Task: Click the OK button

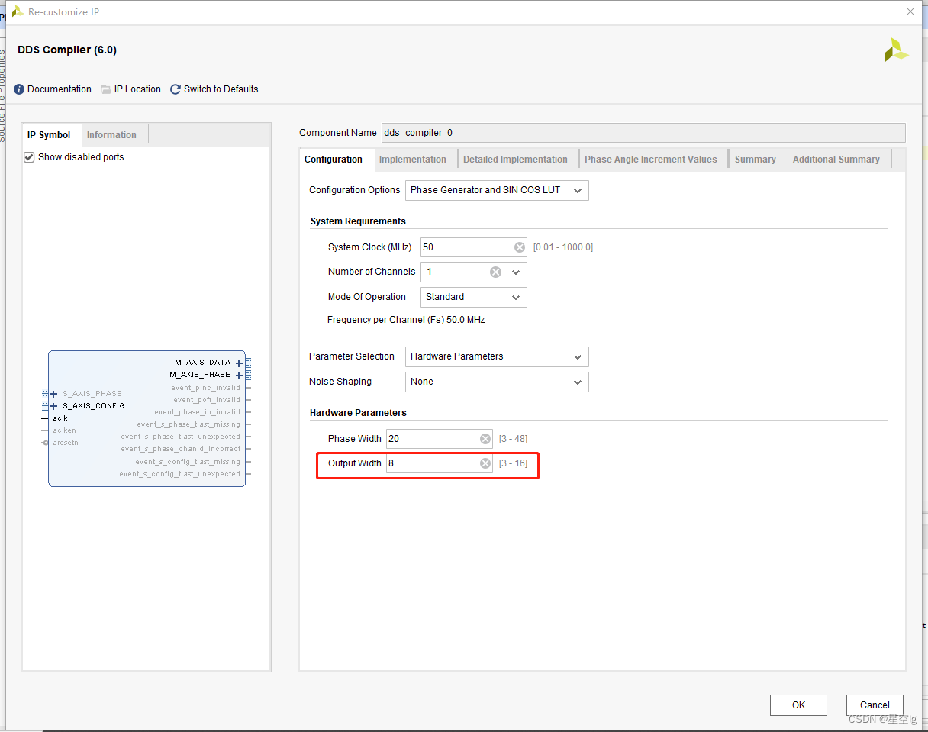Action: pyautogui.click(x=798, y=705)
